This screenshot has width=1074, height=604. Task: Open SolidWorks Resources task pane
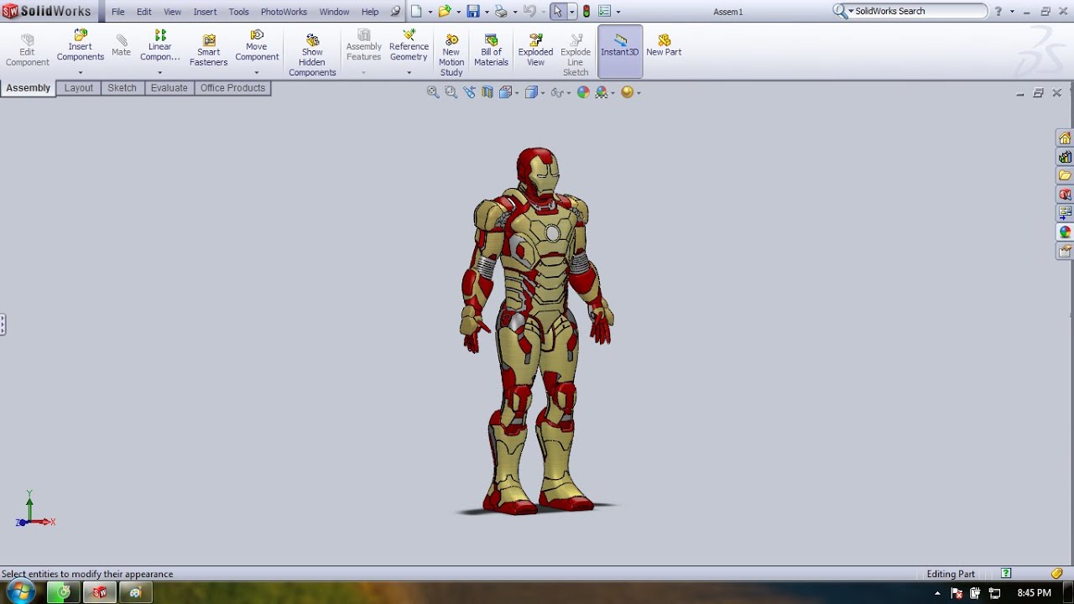(x=1065, y=138)
